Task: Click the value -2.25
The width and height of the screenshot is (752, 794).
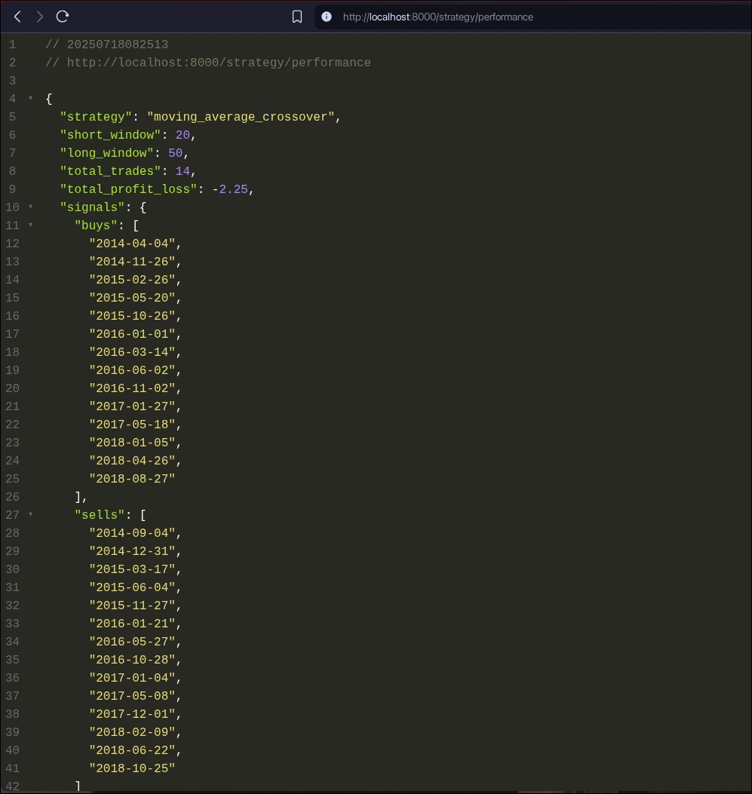Action: (x=230, y=189)
